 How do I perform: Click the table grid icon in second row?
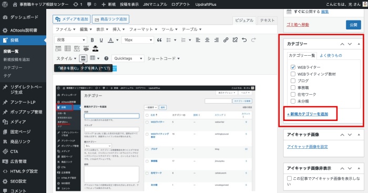pyautogui.click(x=68, y=48)
